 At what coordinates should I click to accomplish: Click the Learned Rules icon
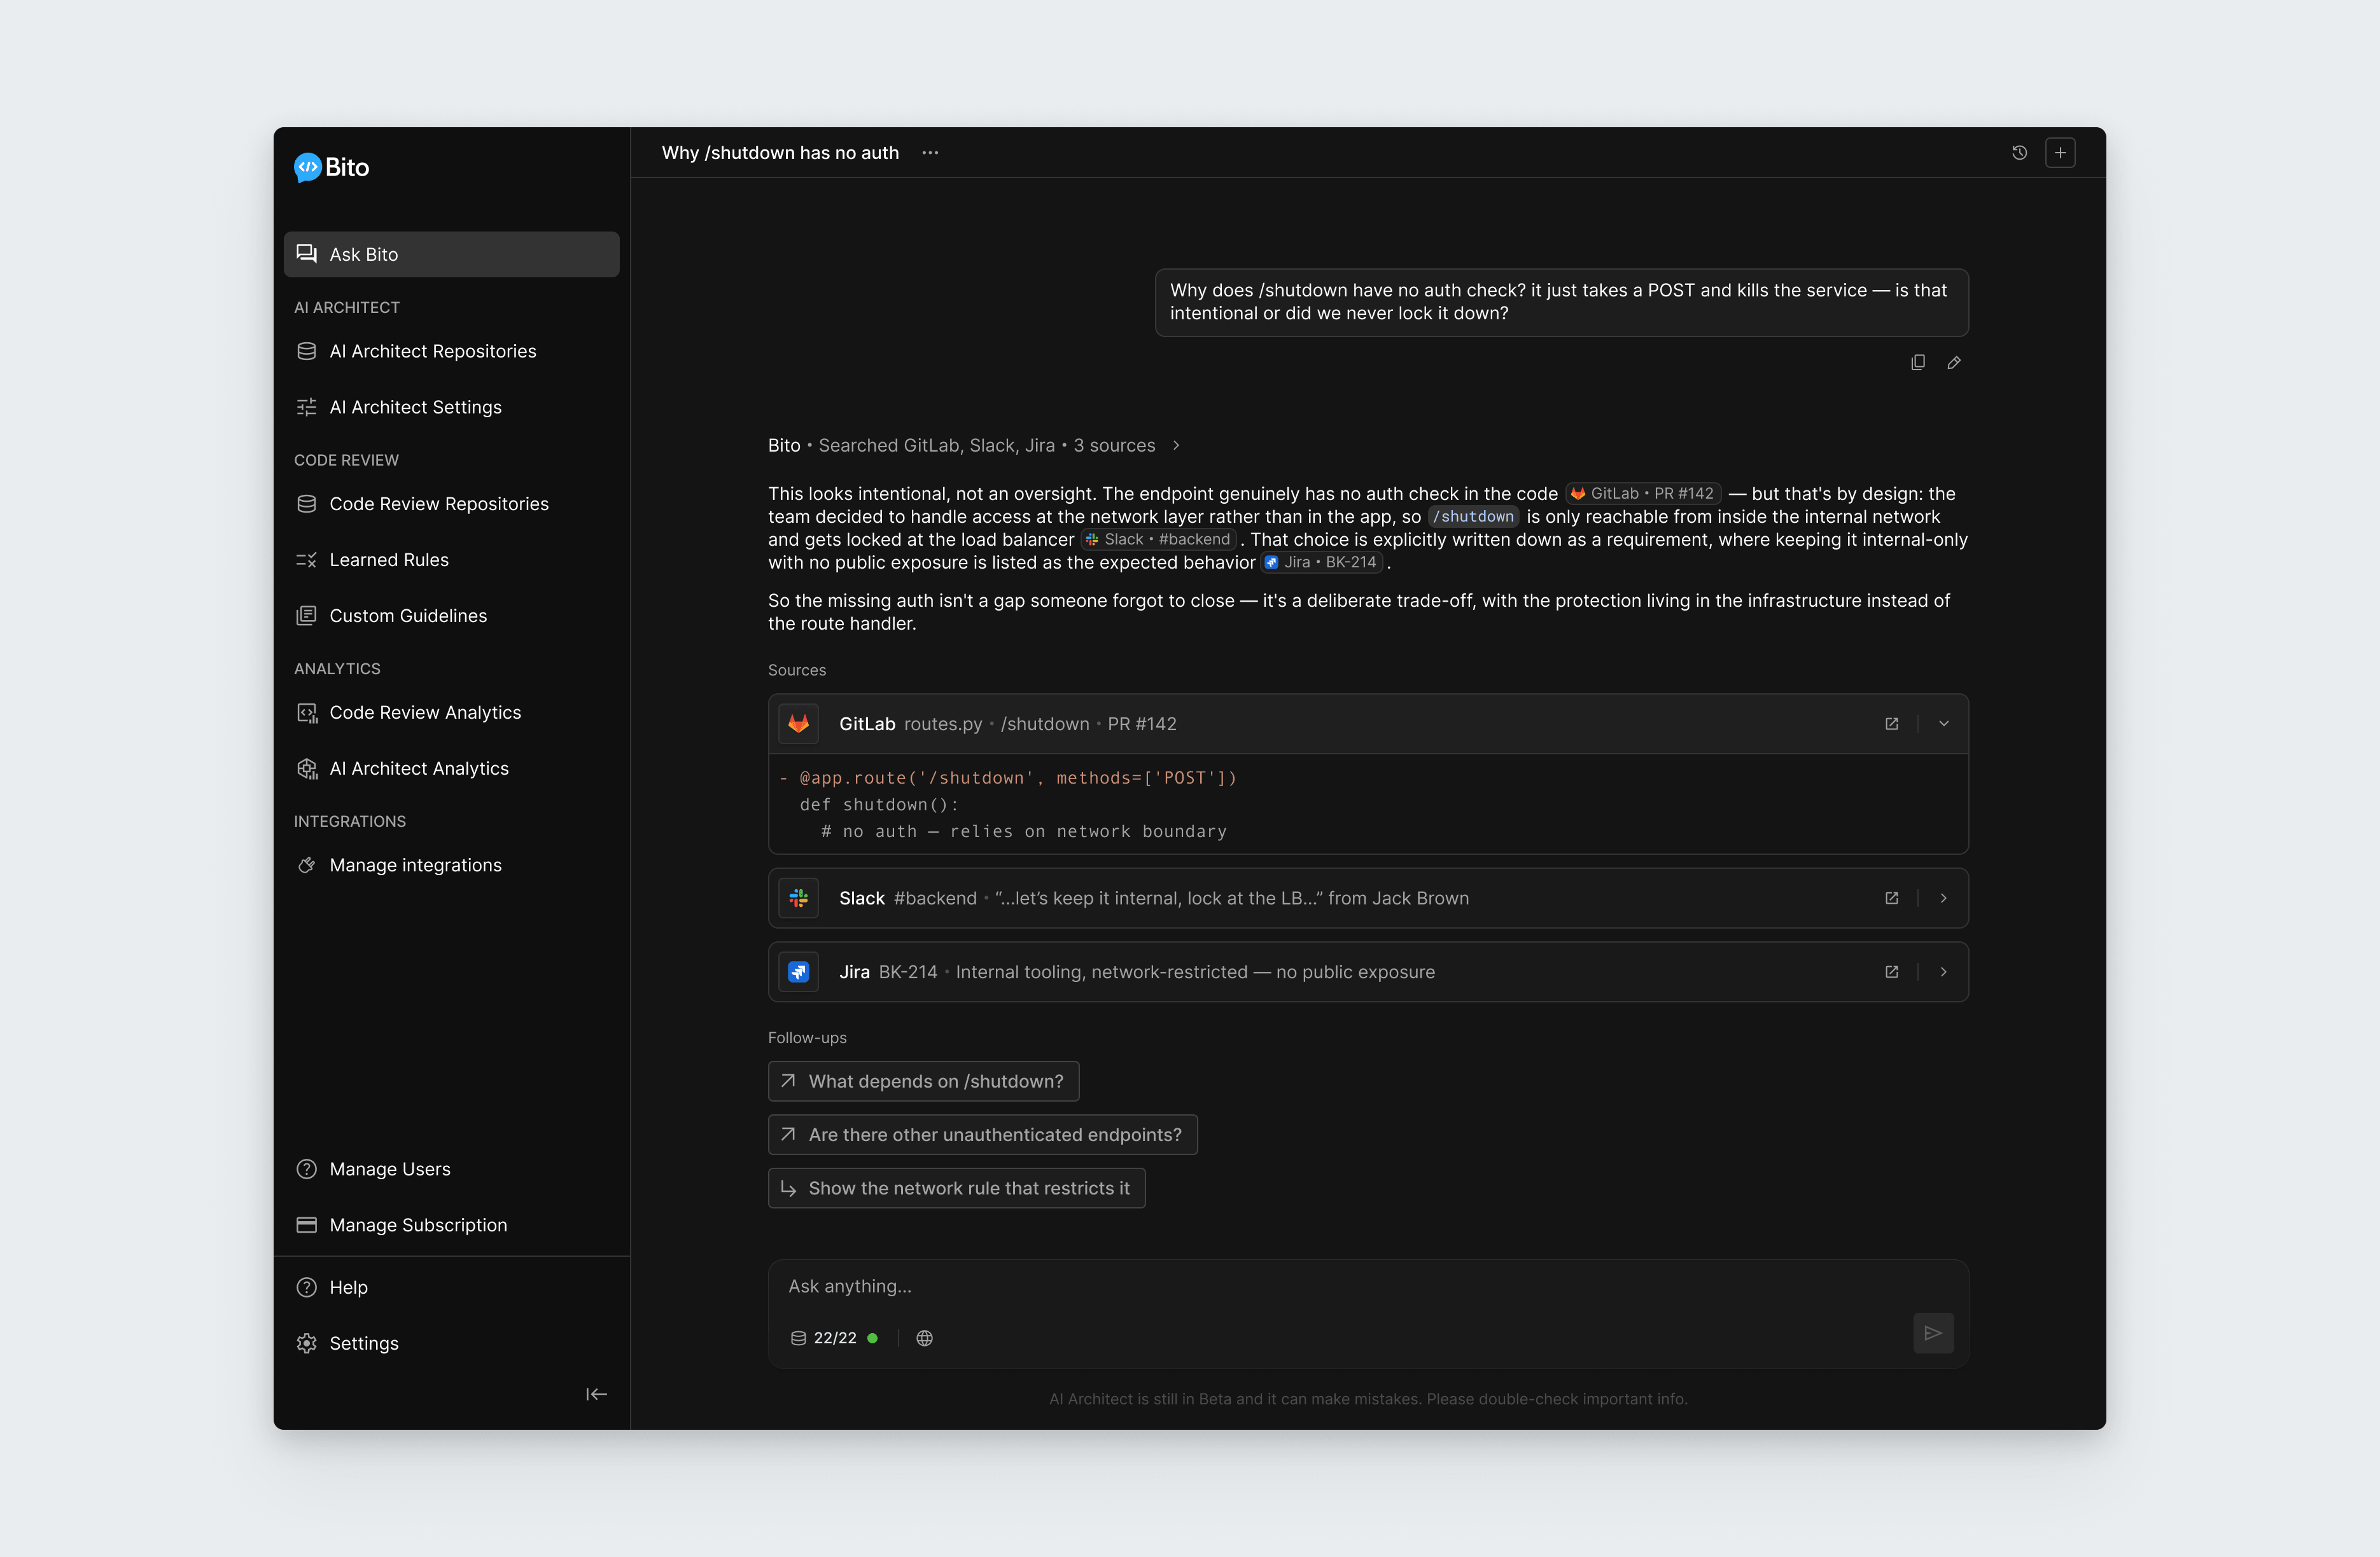(x=307, y=560)
